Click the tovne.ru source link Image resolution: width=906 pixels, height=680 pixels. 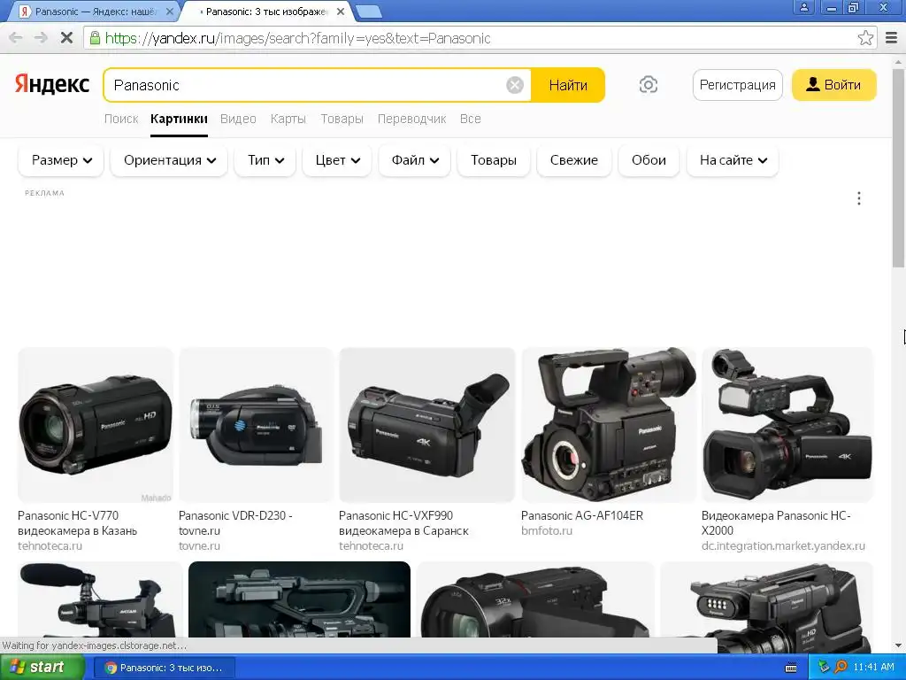pos(199,545)
